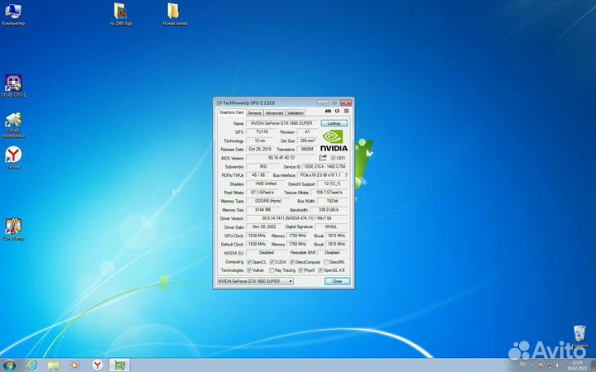Viewport: 596px width, 372px height.
Task: Click the 6600M transistors value
Action: click(307, 149)
